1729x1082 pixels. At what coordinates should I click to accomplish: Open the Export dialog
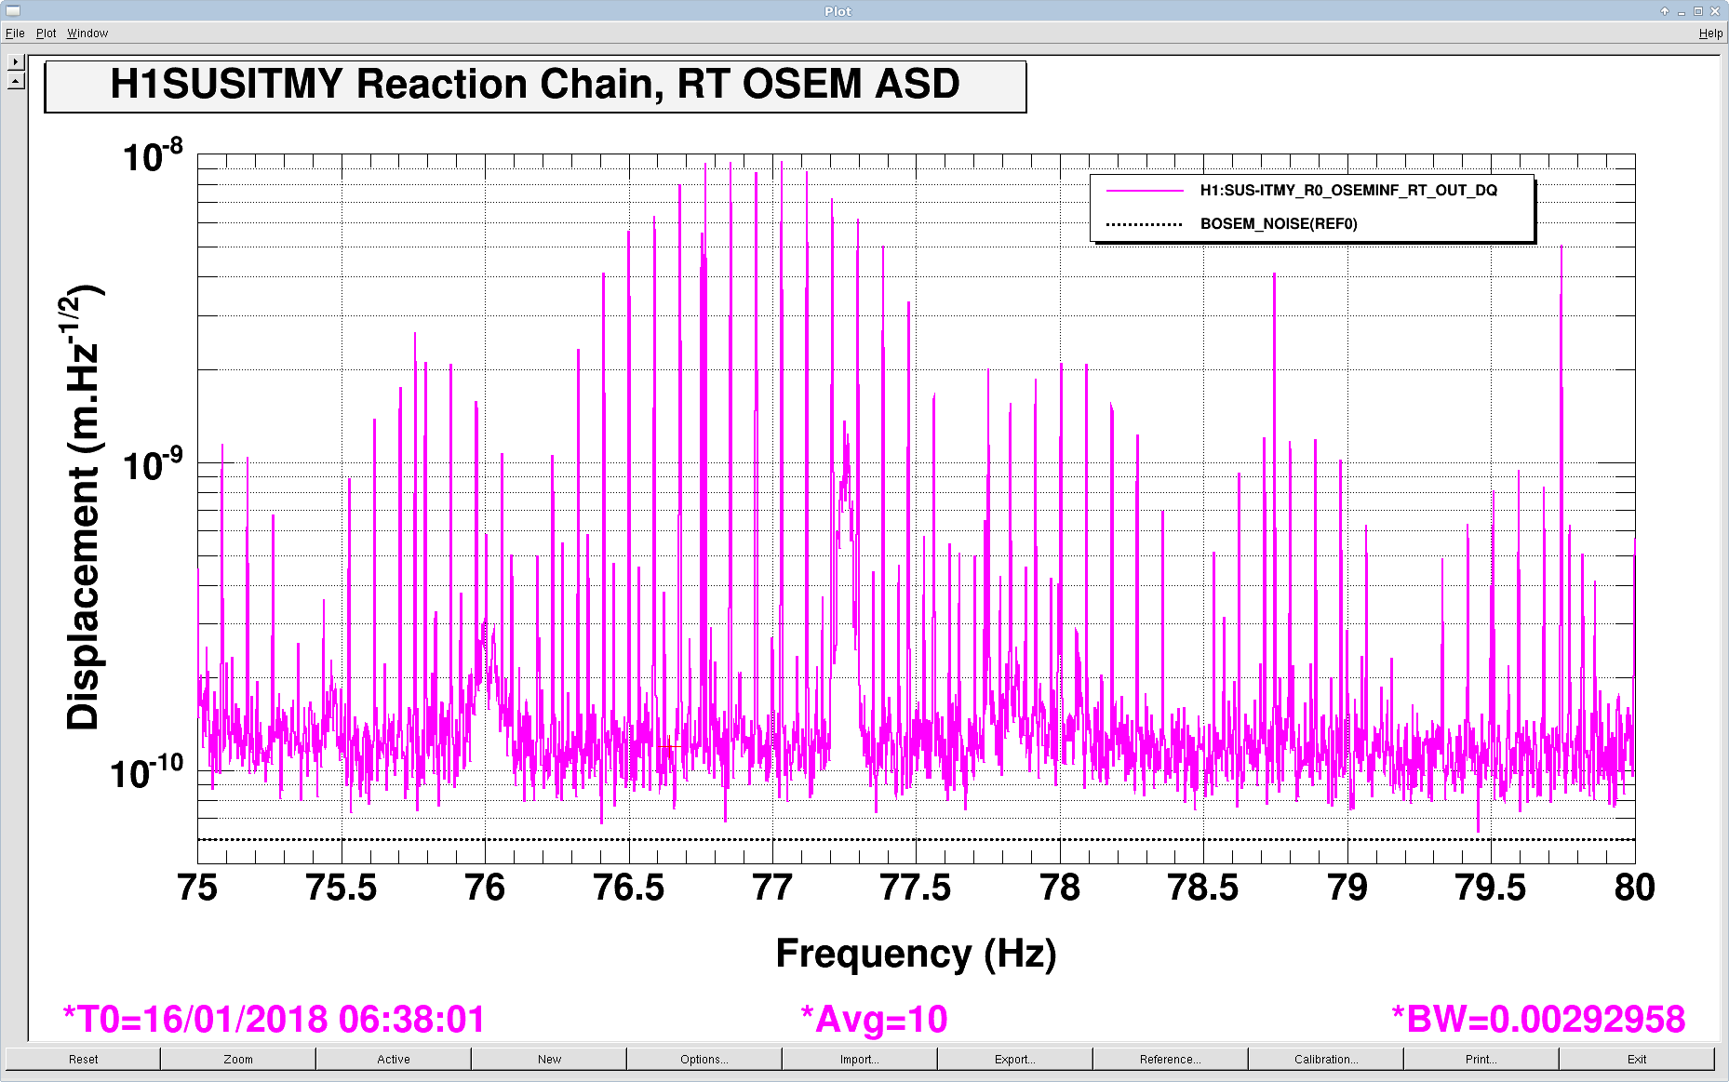pos(1014,1059)
